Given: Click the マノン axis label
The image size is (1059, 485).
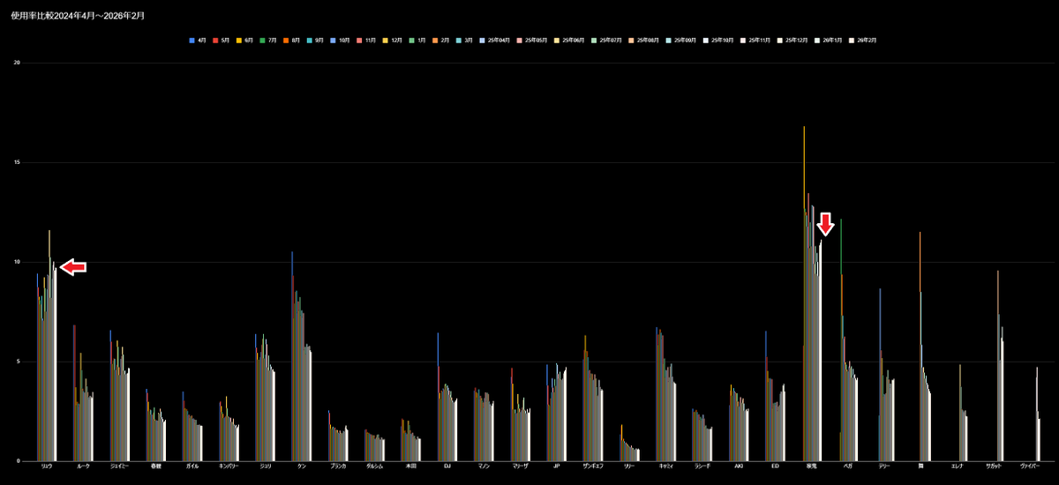Looking at the screenshot, I should tap(484, 466).
